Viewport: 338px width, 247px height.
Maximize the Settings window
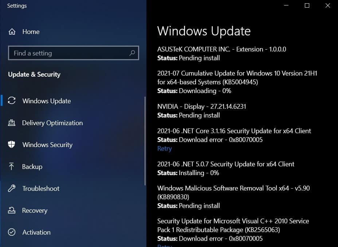pos(307,5)
